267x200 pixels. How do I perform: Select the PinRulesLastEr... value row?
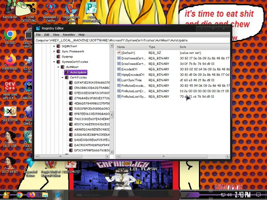[173, 91]
